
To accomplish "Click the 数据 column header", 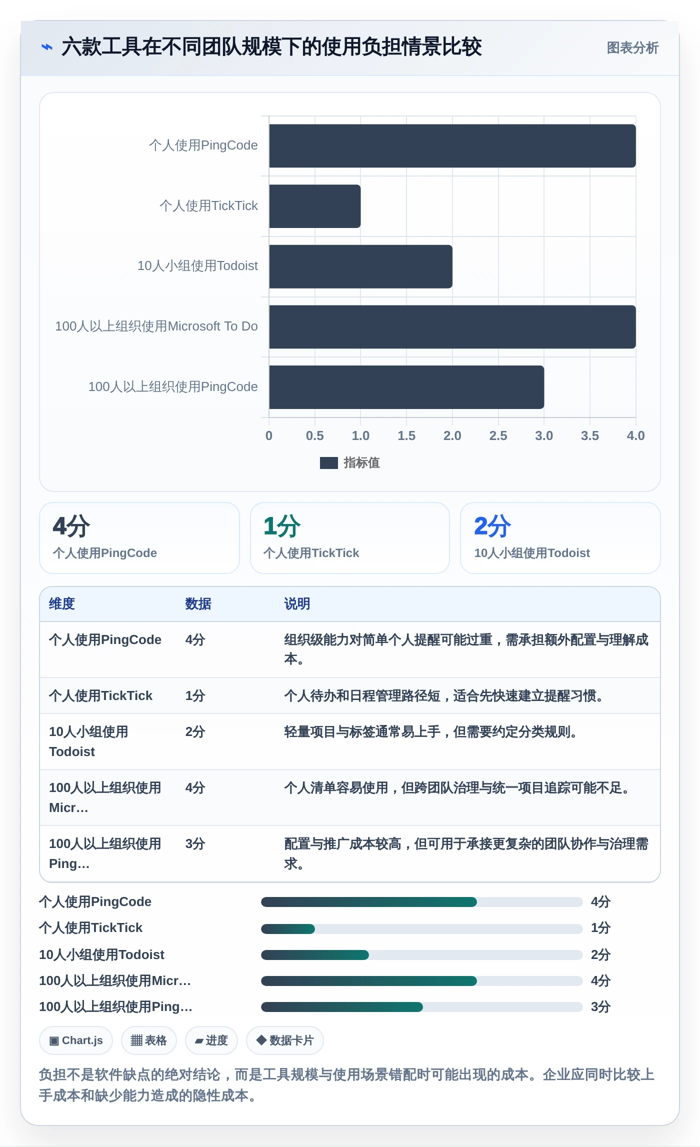I will point(198,604).
